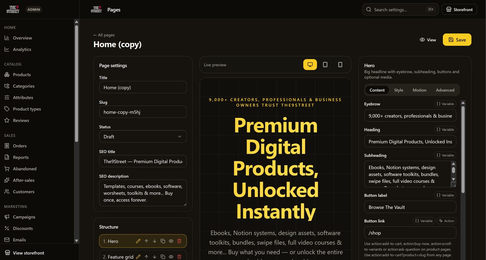Click the Subheading textarea
Image resolution: width=486 pixels, height=260 pixels.
[408, 174]
